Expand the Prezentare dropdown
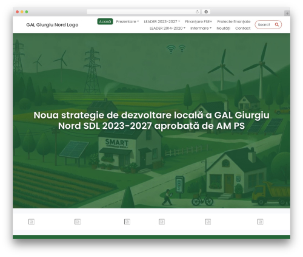This screenshot has height=257, width=303. point(127,21)
